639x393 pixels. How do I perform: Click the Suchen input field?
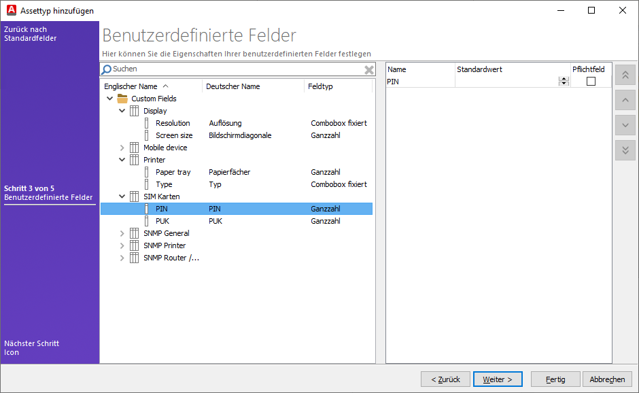point(204,69)
